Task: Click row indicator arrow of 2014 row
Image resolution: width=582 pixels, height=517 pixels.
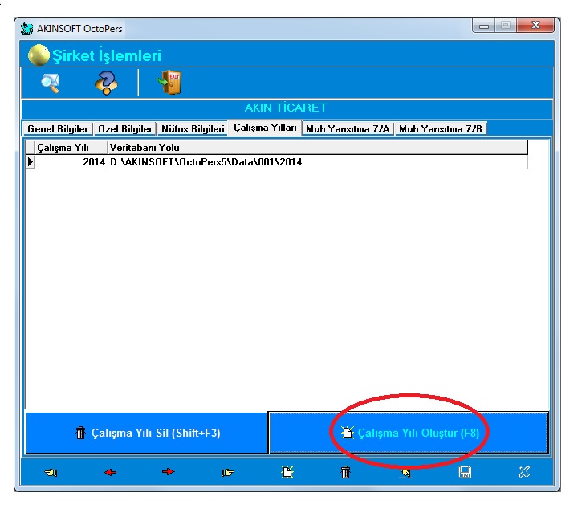Action: point(30,162)
